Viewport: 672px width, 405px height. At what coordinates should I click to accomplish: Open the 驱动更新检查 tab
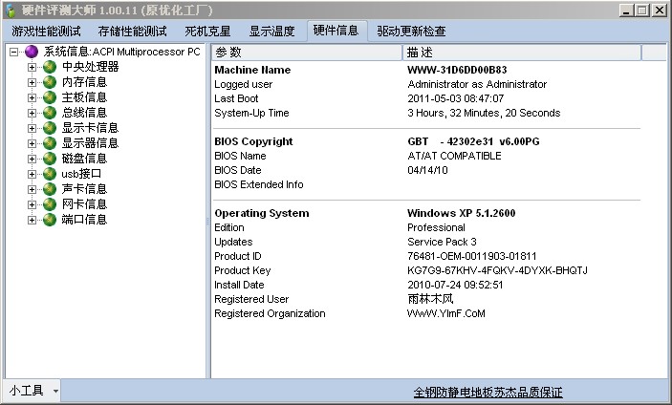[x=411, y=32]
